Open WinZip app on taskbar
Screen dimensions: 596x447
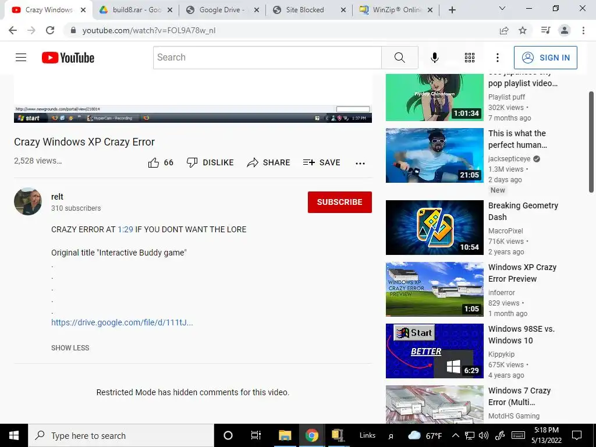point(337,435)
